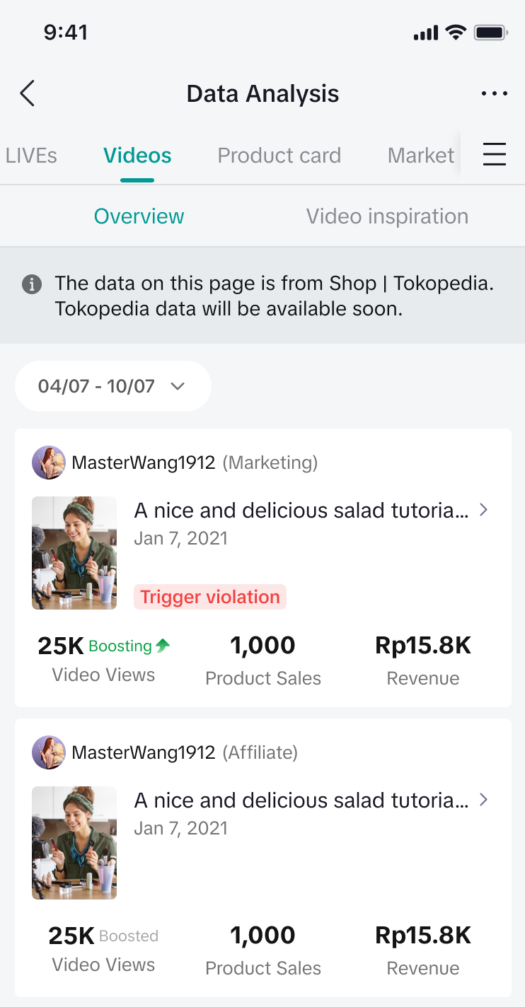Expand the 04/07 - 10/07 date range dropdown
This screenshot has height=1007, width=525.
point(112,386)
